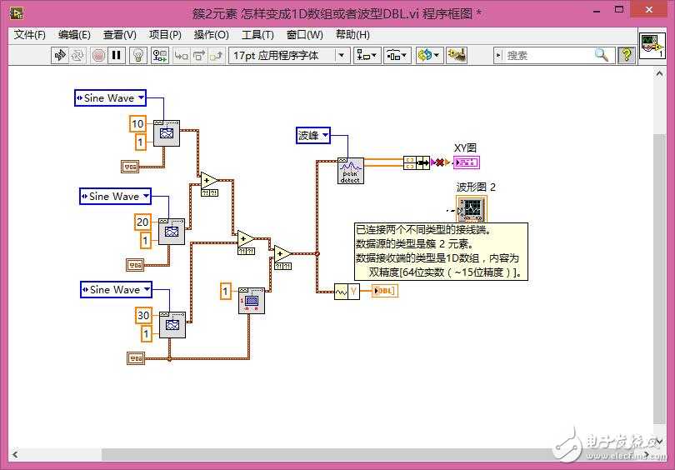Screen dimensions: 675x470
Task: Toggle Highlight Execution light bulb
Action: pos(138,56)
